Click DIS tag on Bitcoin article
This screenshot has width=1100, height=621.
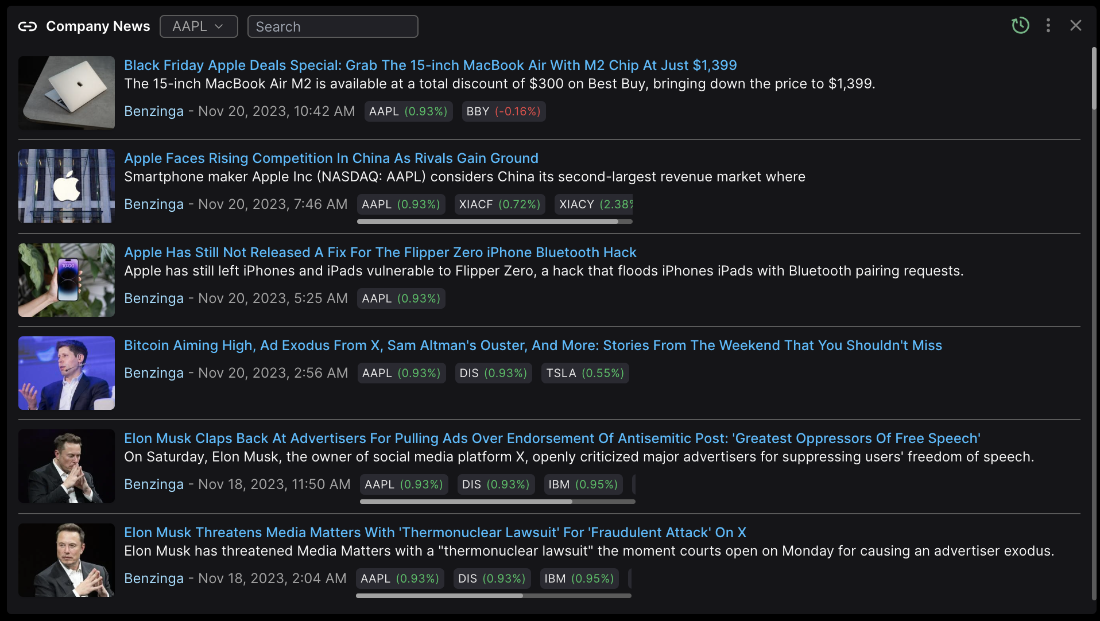click(x=493, y=373)
